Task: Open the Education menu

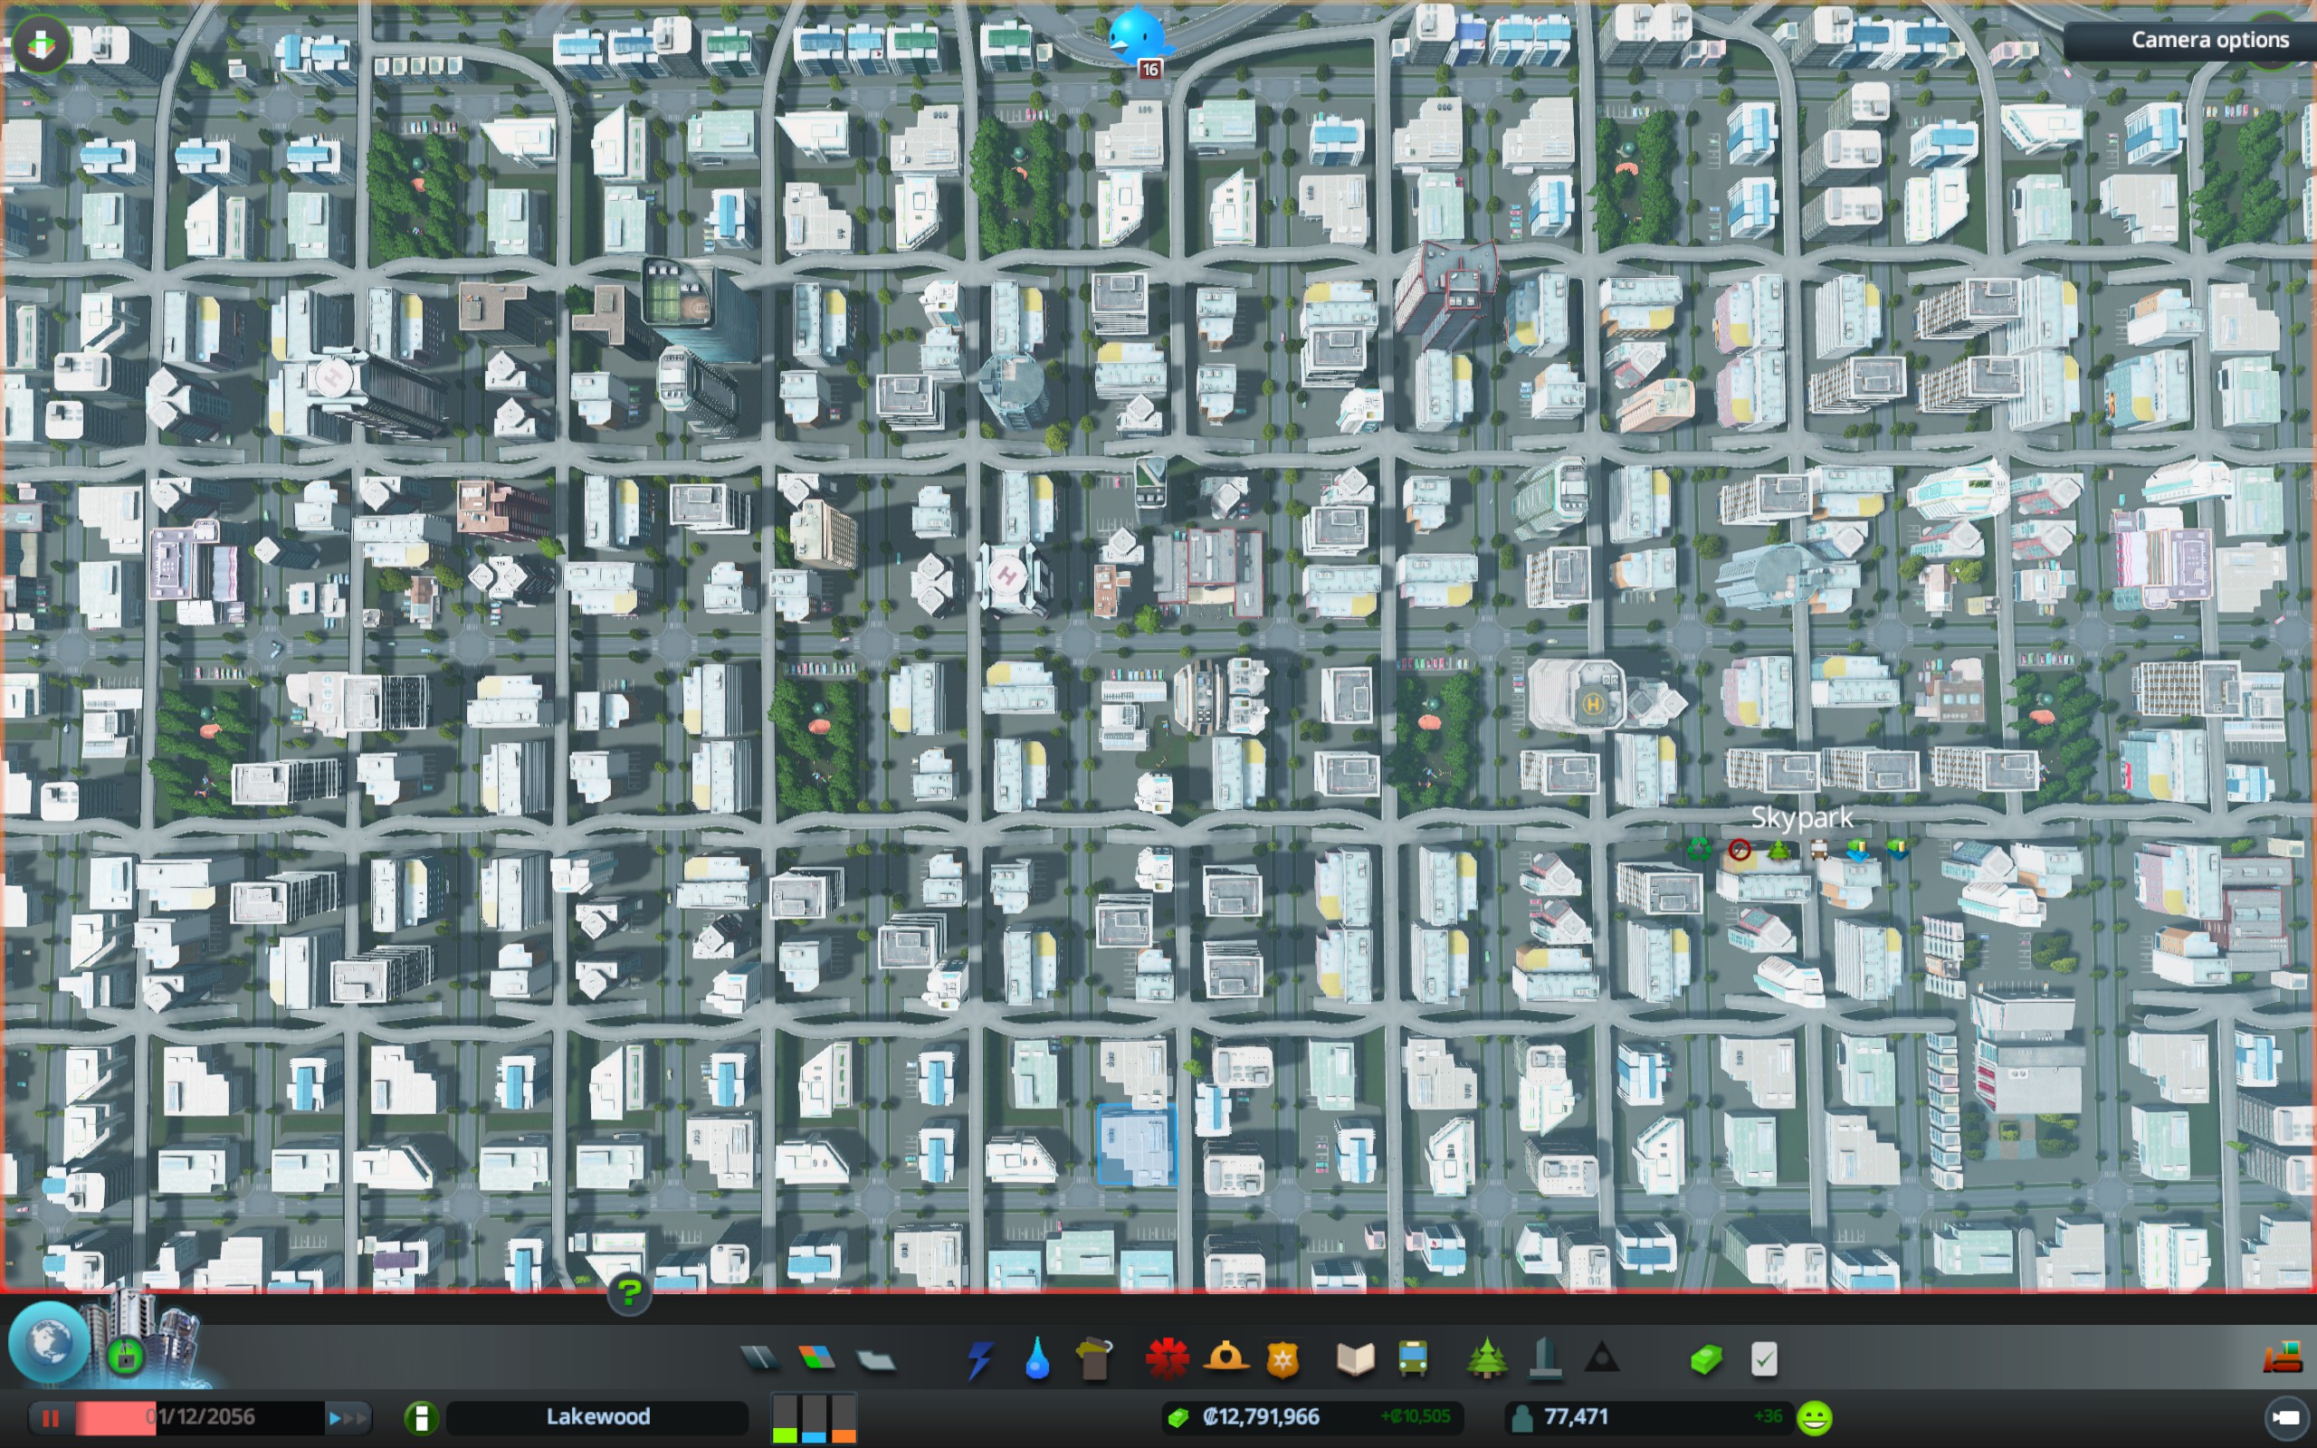Action: coord(1355,1359)
